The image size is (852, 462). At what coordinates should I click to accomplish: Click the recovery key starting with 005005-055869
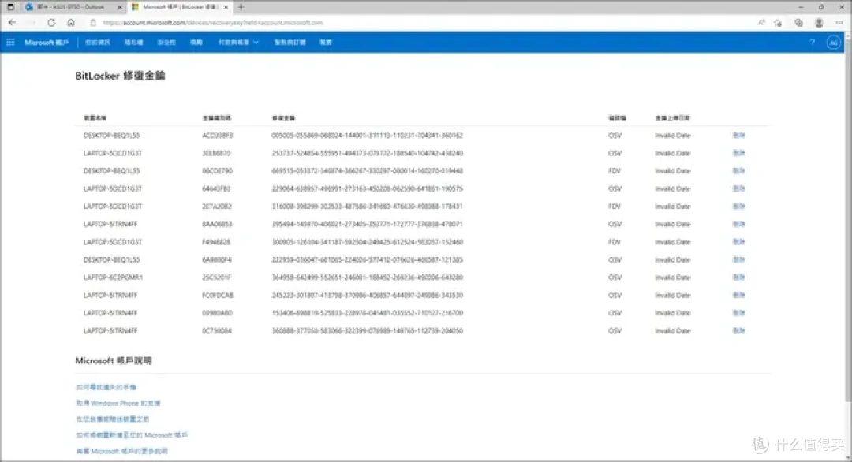pos(368,135)
